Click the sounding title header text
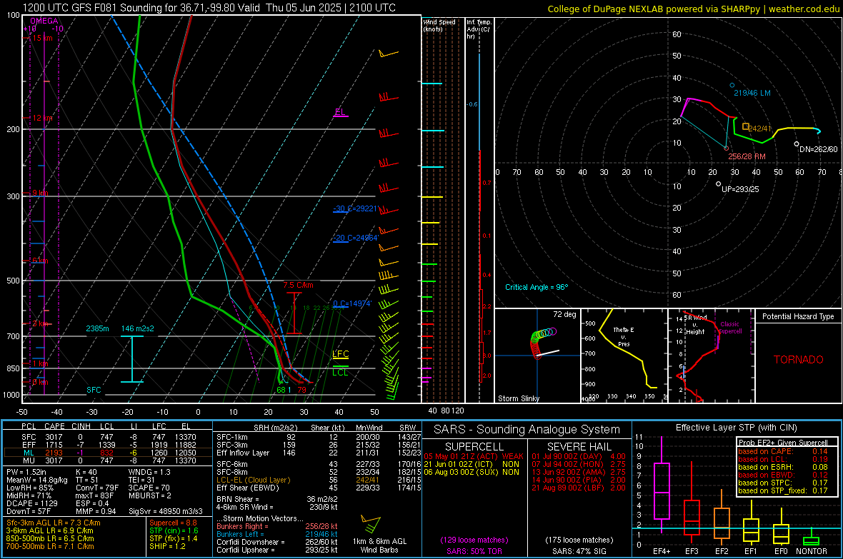Screen dimensions: 843x559 point(209,8)
